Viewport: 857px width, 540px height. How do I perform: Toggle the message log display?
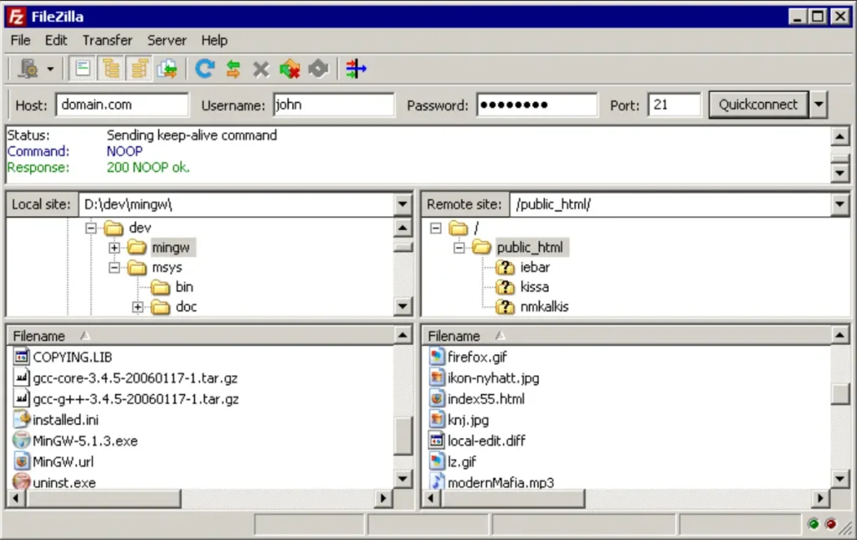[82, 68]
